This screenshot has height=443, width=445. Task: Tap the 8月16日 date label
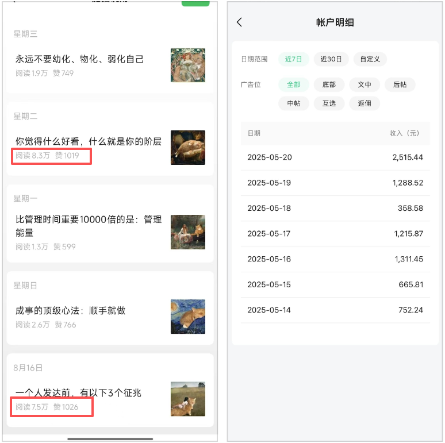(28, 368)
